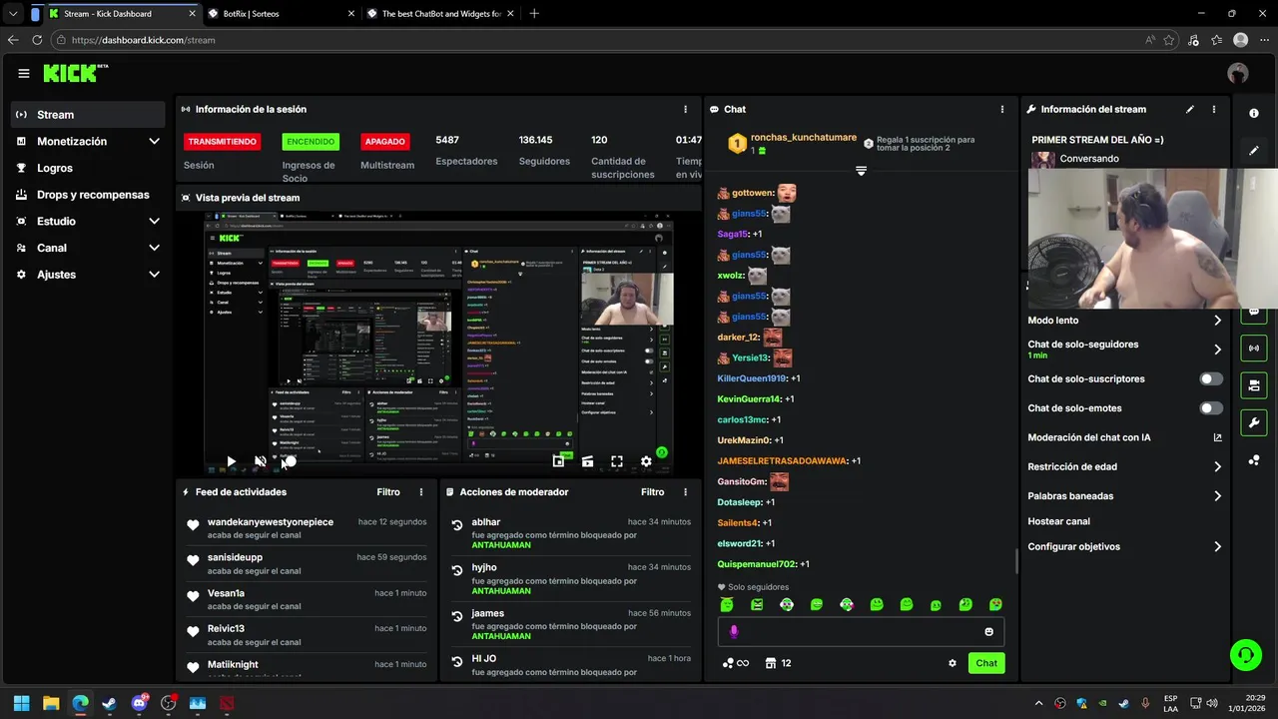Open a new browser tab
Image resolution: width=1278 pixels, height=719 pixels.
point(534,14)
